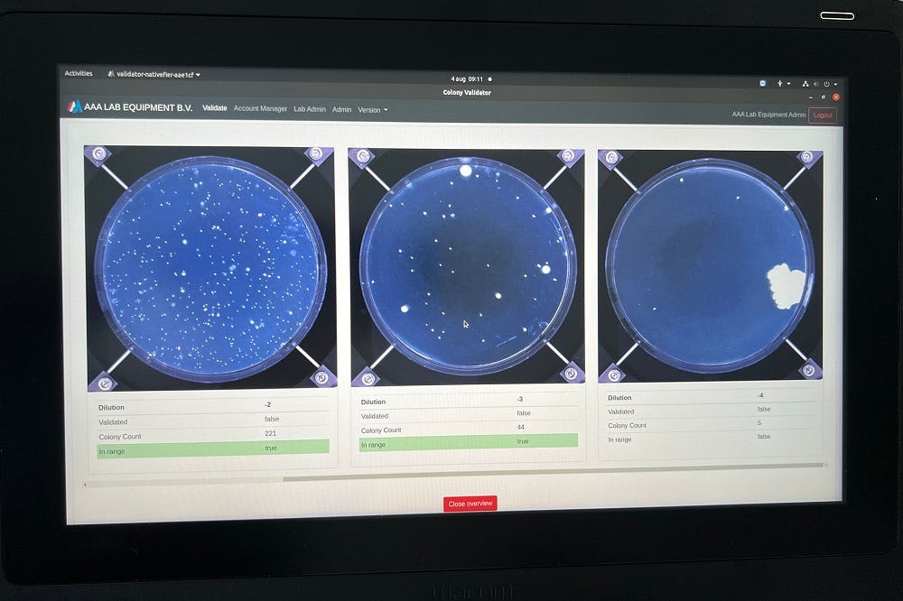
Task: Click Activities in the top bar
Action: tap(79, 74)
